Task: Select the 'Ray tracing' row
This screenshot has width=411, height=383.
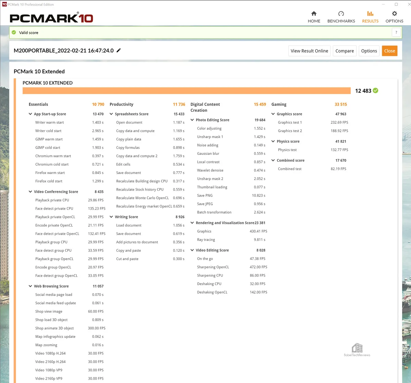Action: coord(231,240)
